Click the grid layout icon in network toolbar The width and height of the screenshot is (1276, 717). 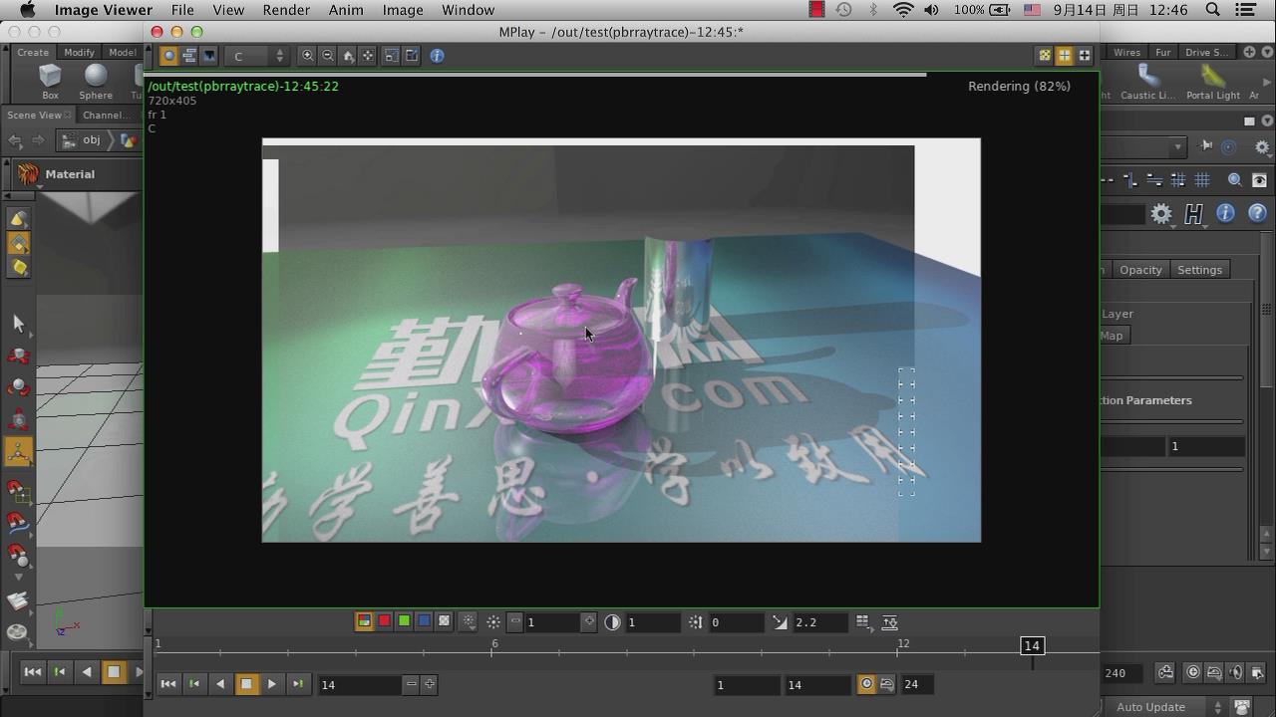coord(1202,180)
